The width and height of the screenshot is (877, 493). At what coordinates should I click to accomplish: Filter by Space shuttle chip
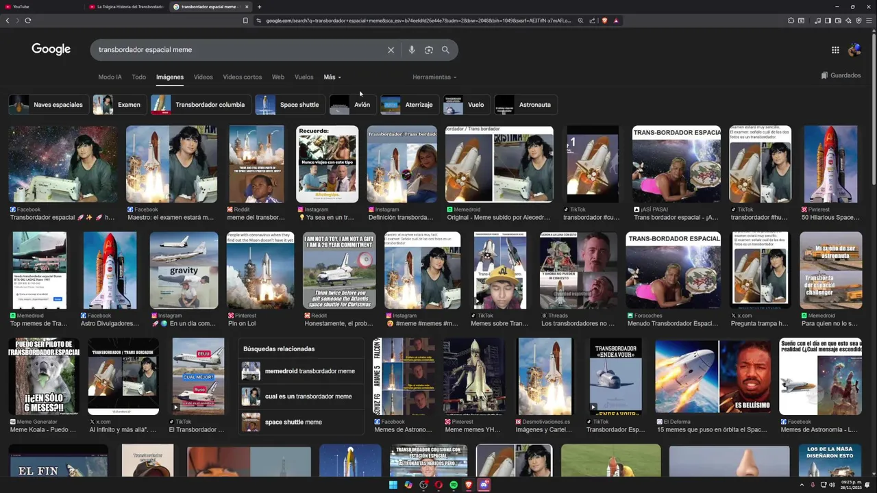tap(289, 105)
